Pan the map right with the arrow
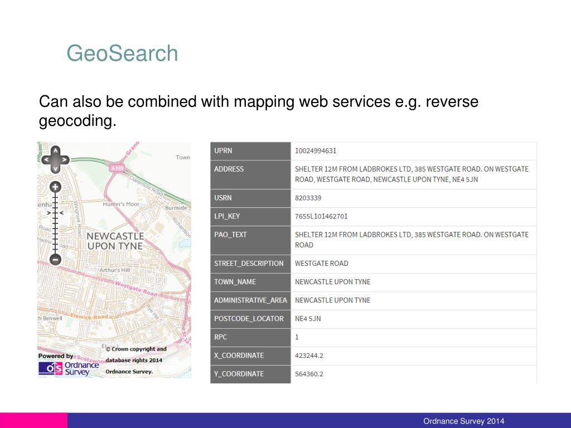Viewport: 571px width, 428px height. point(65,159)
